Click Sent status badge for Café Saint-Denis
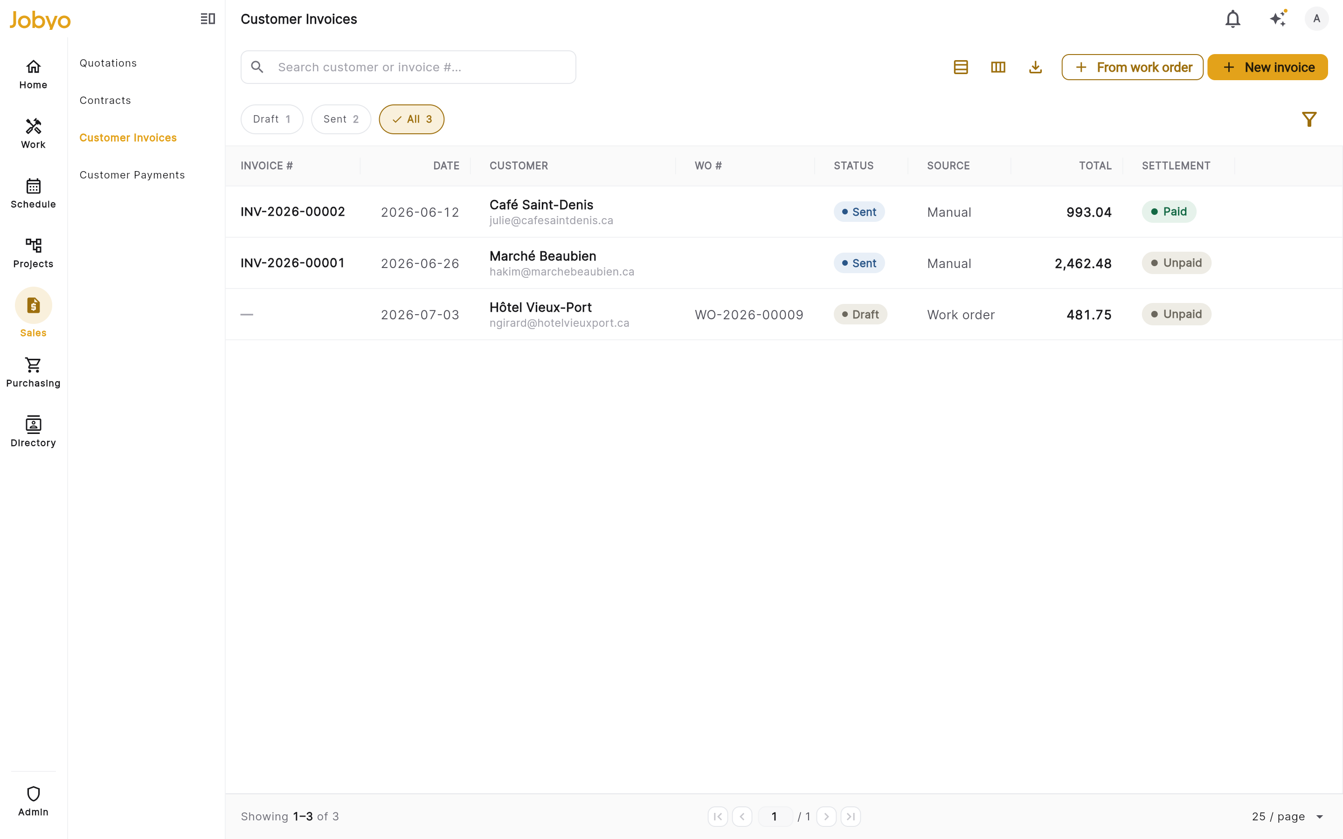This screenshot has width=1343, height=839. (x=859, y=212)
